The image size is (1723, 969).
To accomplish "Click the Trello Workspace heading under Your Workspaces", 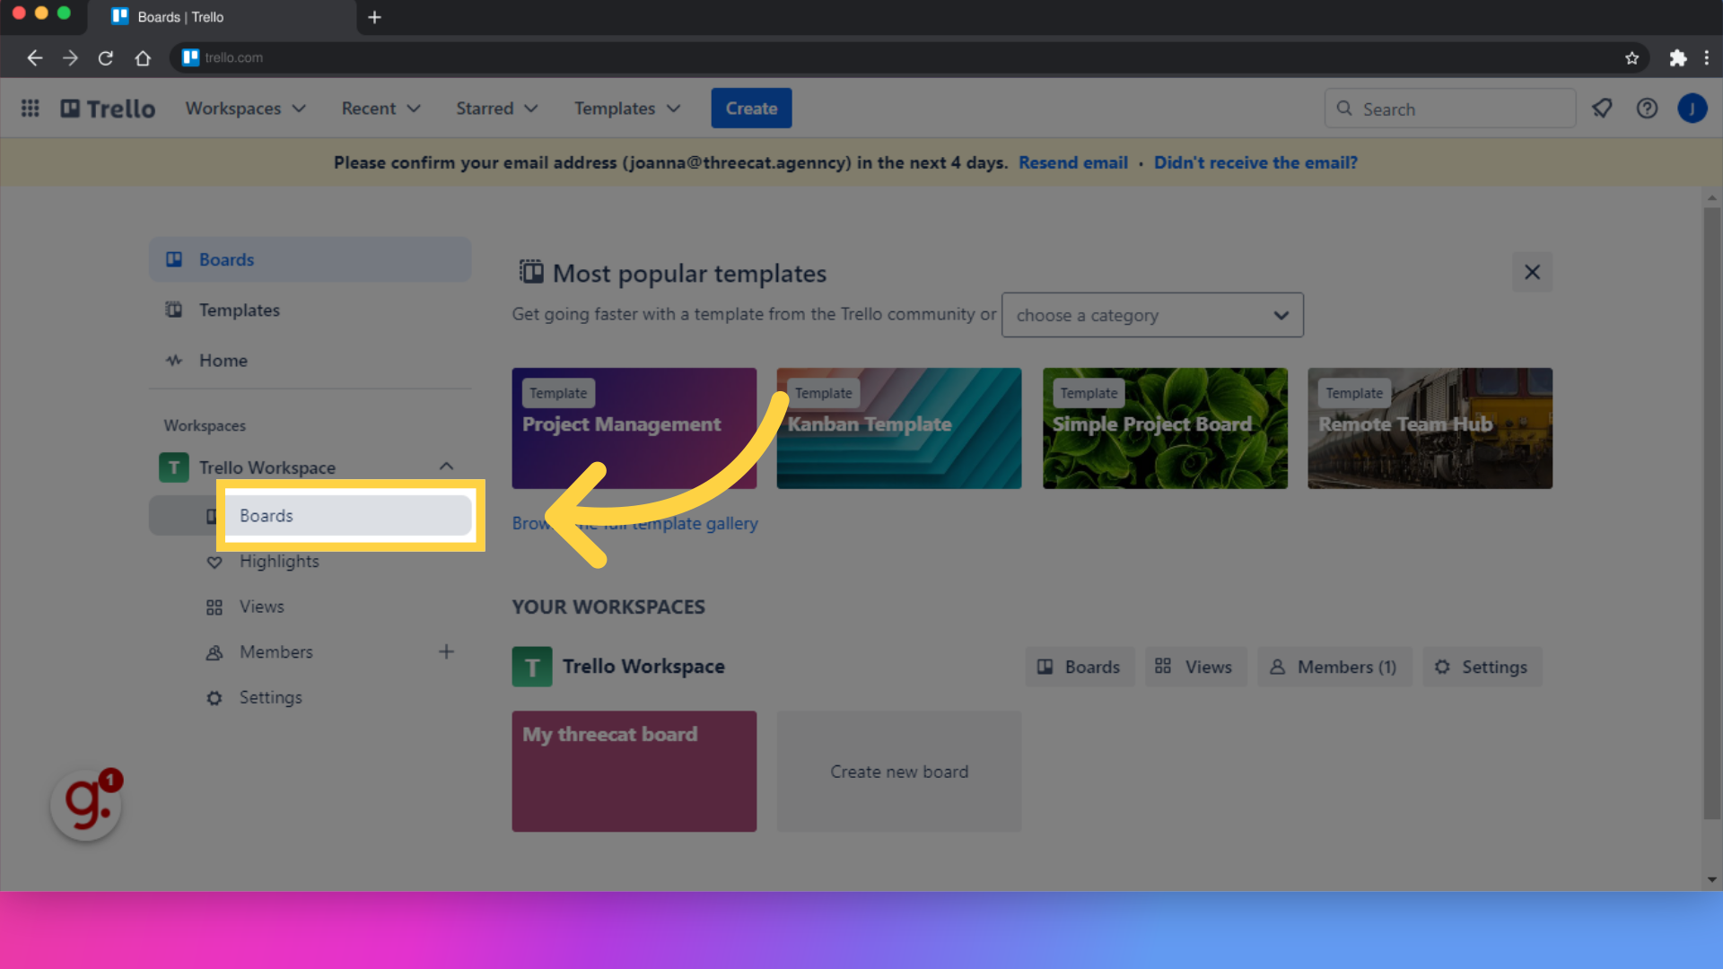I will point(643,667).
